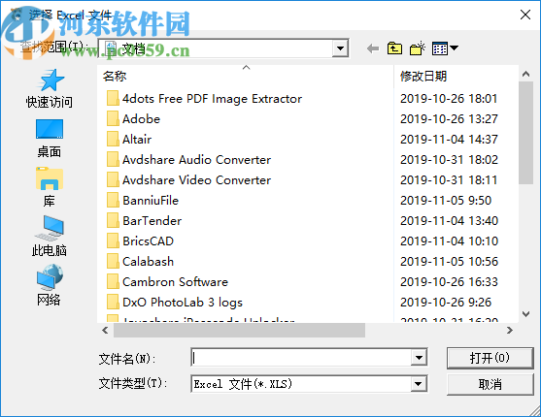Image resolution: width=541 pixels, height=417 pixels.
Task: Go back with the left arrow icon
Action: click(x=373, y=48)
